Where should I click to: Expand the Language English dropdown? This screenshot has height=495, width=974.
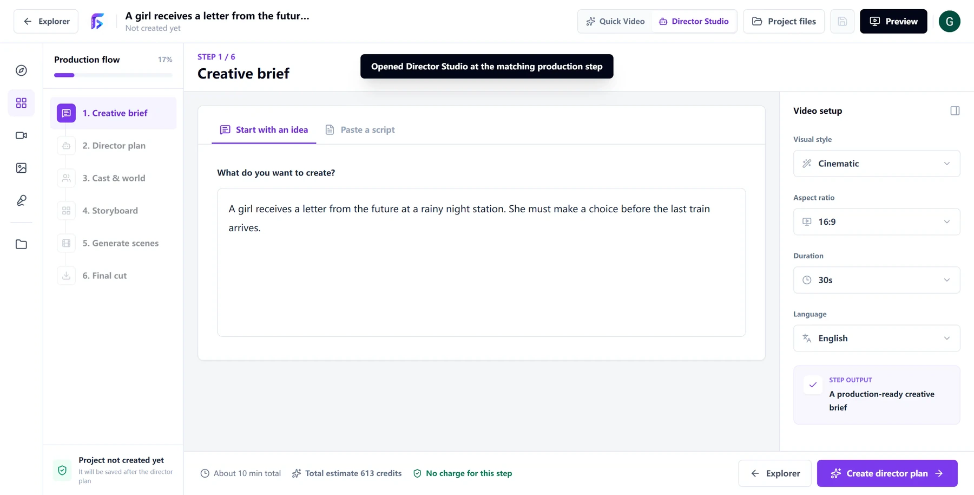[877, 338]
